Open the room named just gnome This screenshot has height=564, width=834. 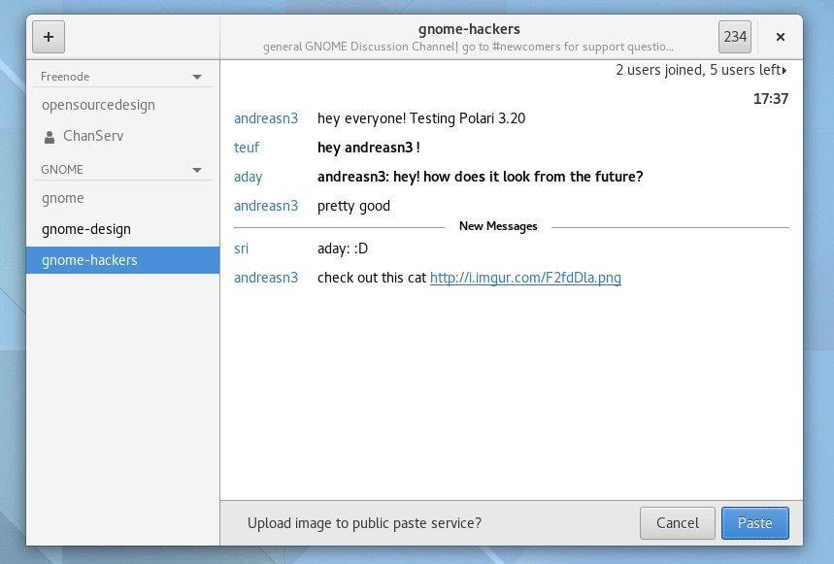pos(123,198)
